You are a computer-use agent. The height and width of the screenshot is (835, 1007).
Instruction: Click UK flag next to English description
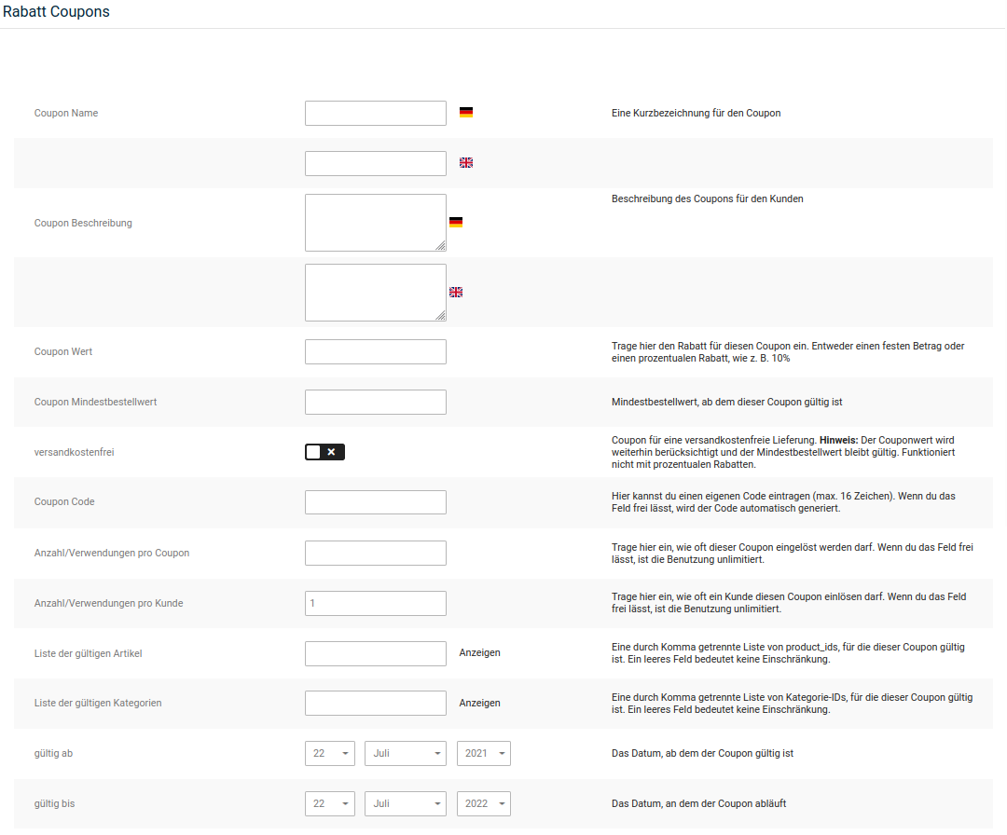456,293
